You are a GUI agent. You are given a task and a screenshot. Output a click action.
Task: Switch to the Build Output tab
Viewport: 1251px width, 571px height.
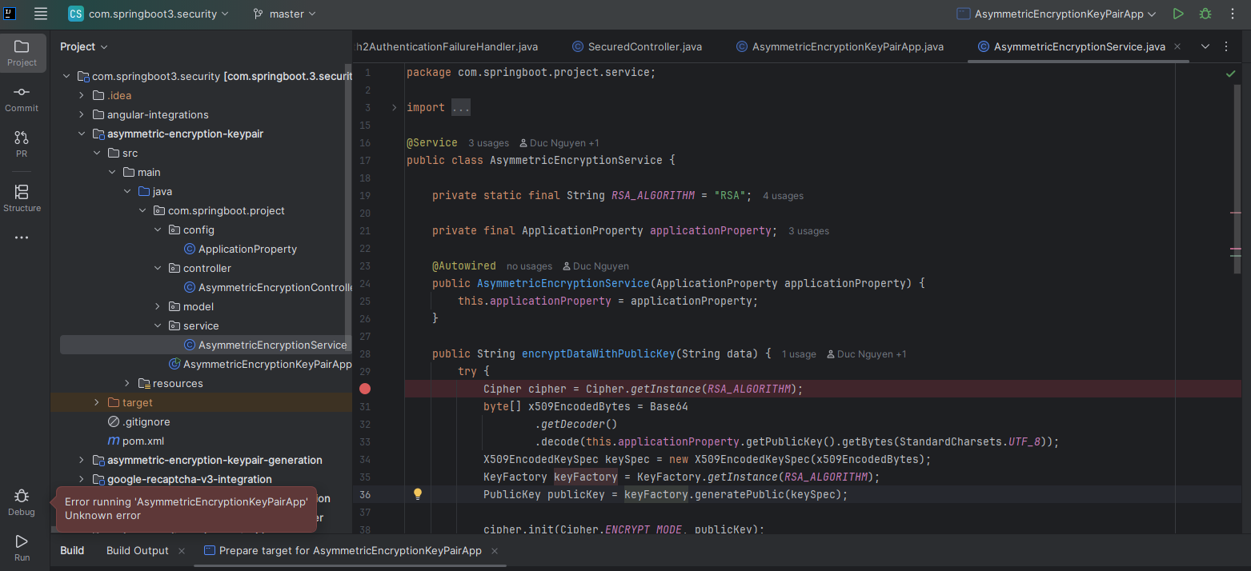[x=138, y=550]
